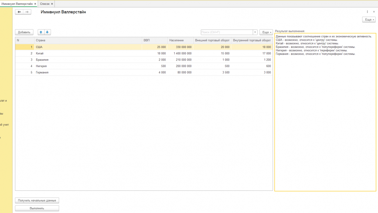Open the Еще dropdown next to the search field

point(266,32)
